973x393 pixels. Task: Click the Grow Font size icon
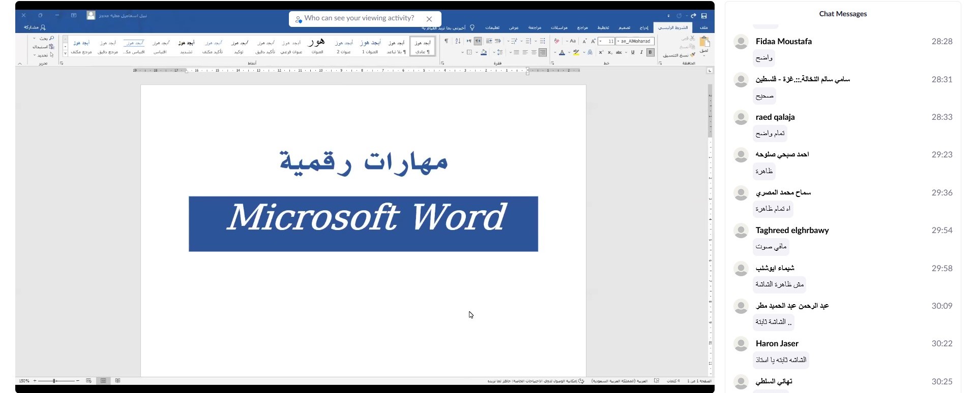click(593, 41)
